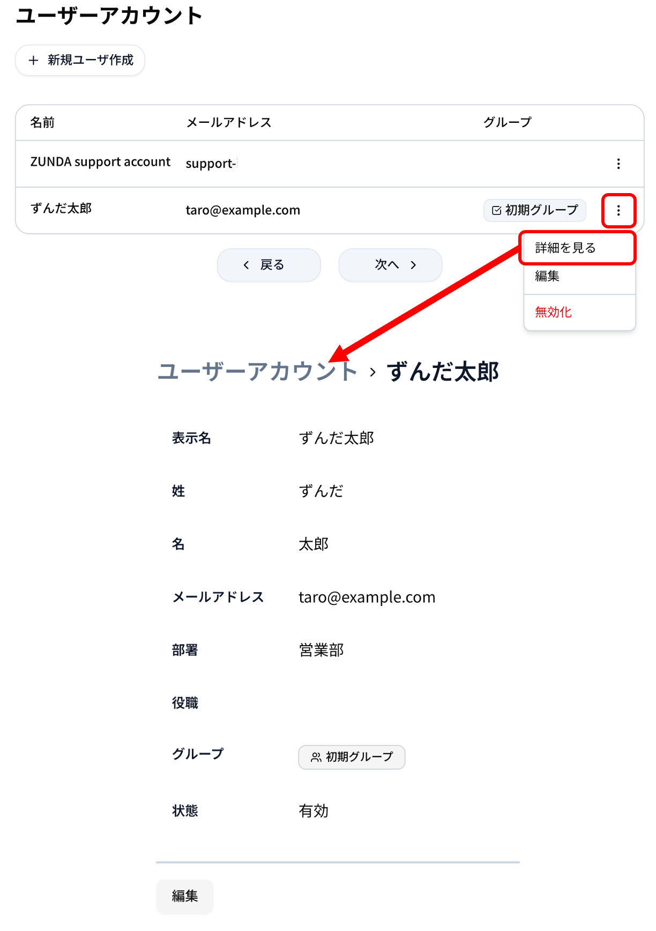
Task: Click the group icon in the detail 初期グループ chip
Action: pos(316,757)
